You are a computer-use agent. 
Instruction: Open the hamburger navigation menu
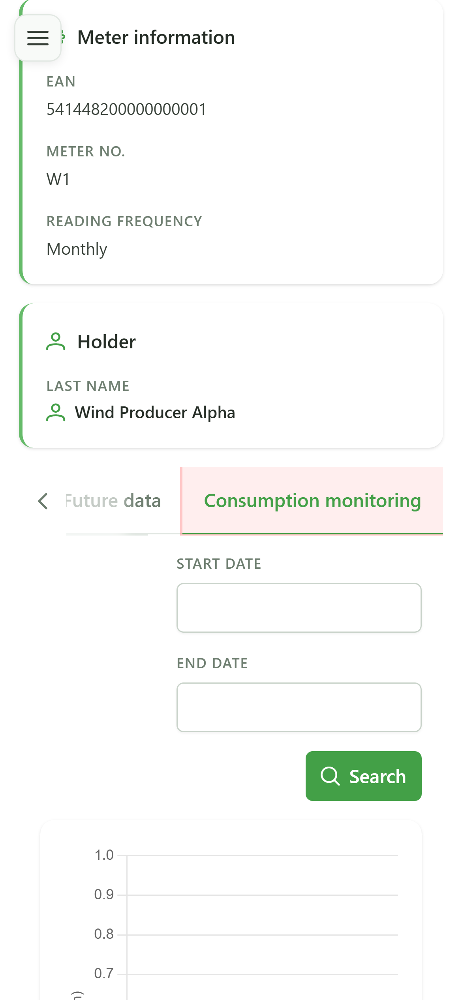pos(38,38)
